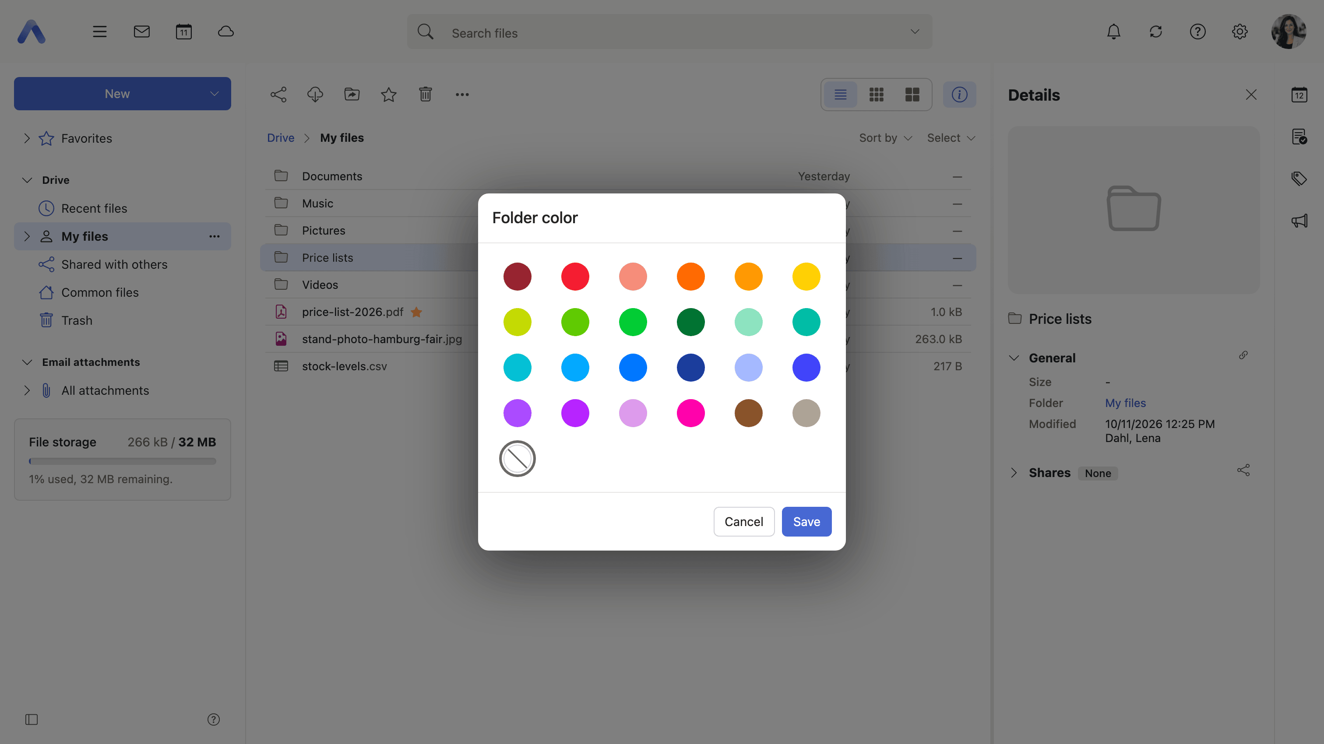Viewport: 1324px width, 744px height.
Task: Click the share icon in file toolbar
Action: [x=278, y=95]
